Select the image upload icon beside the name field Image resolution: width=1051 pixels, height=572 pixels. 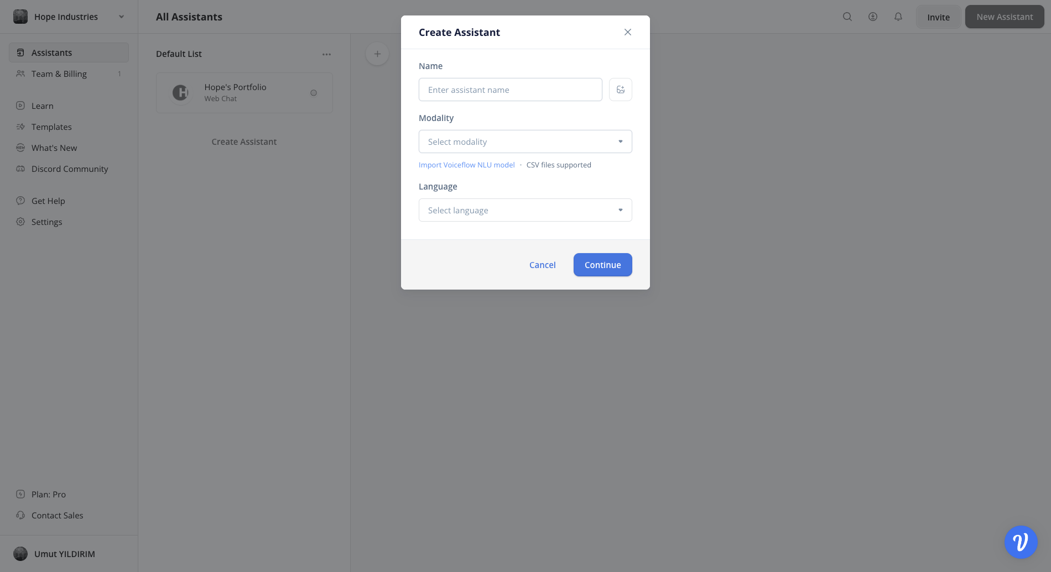(x=620, y=89)
